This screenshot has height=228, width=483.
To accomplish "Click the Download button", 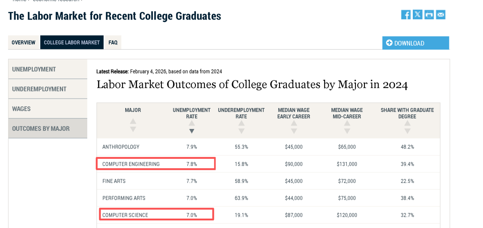I will [415, 43].
